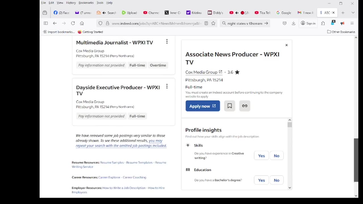This screenshot has height=204, width=363.
Task: Switch to the Facebook tab
Action: click(62, 13)
